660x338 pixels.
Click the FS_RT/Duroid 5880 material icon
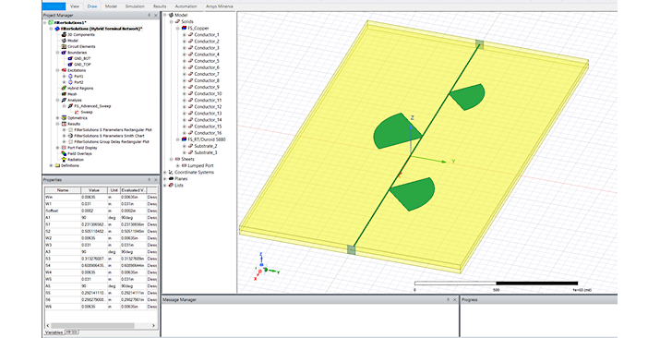184,139
